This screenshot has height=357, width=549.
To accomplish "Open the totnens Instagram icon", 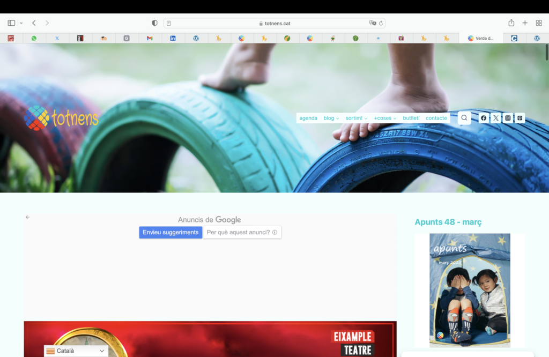I will click(x=508, y=118).
